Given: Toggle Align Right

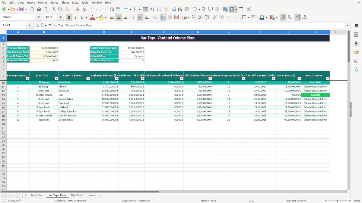Looking at the screenshot, I should pos(125,17).
